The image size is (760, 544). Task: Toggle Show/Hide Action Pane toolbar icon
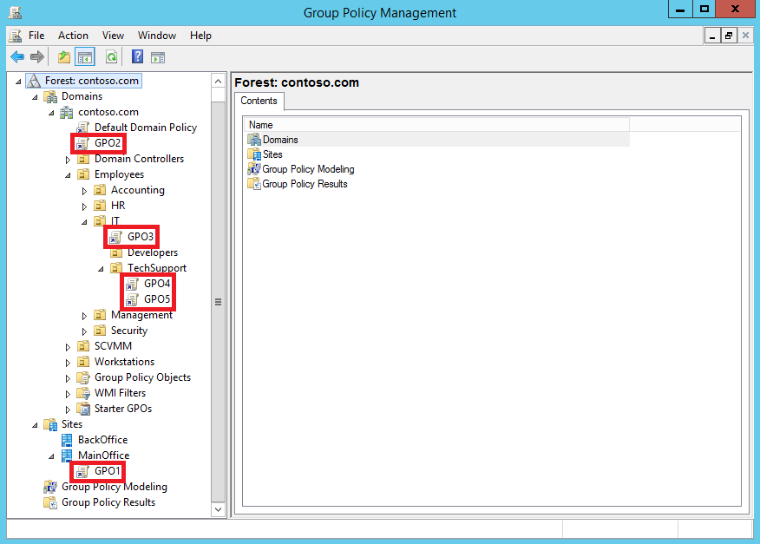point(158,57)
